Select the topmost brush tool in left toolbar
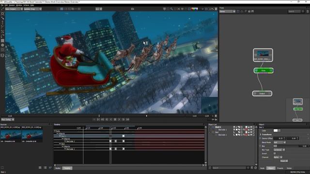The height and width of the screenshot is (174, 310). [2, 18]
